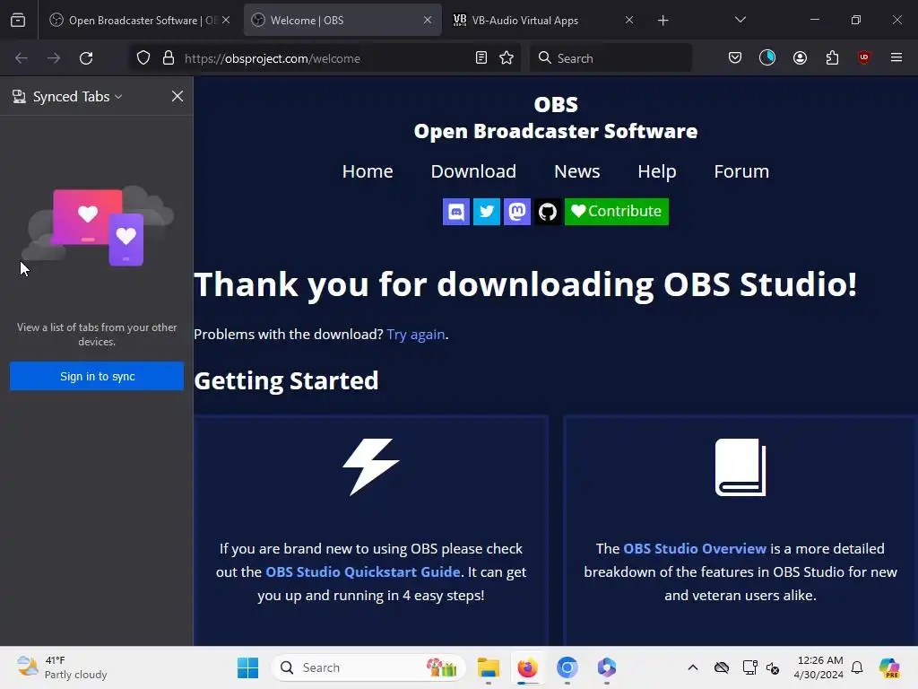Close the Open Broadcaster Software tab

(226, 20)
